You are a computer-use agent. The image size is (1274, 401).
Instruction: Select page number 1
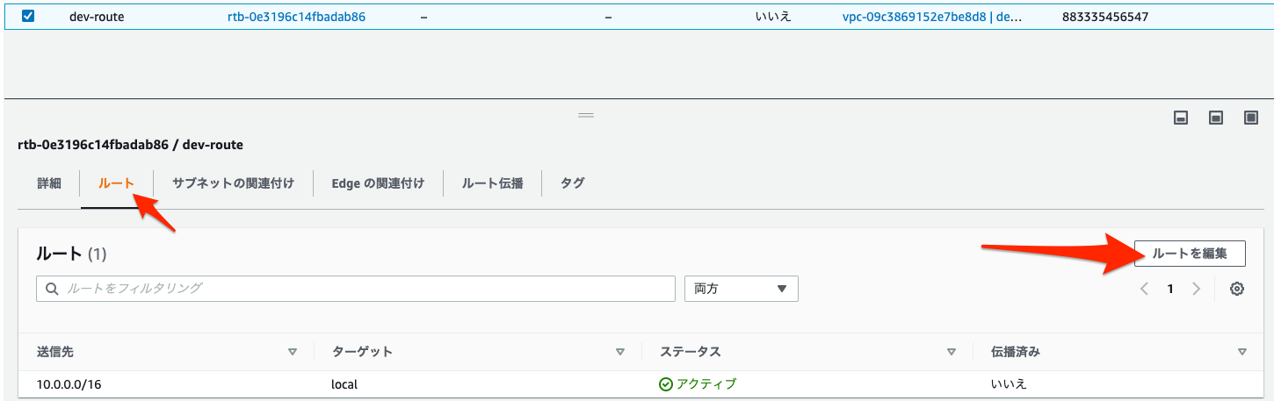[x=1170, y=289]
